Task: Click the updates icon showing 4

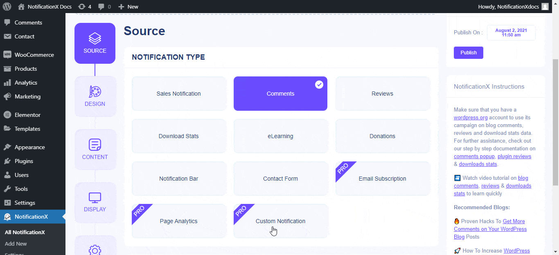Action: (85, 7)
